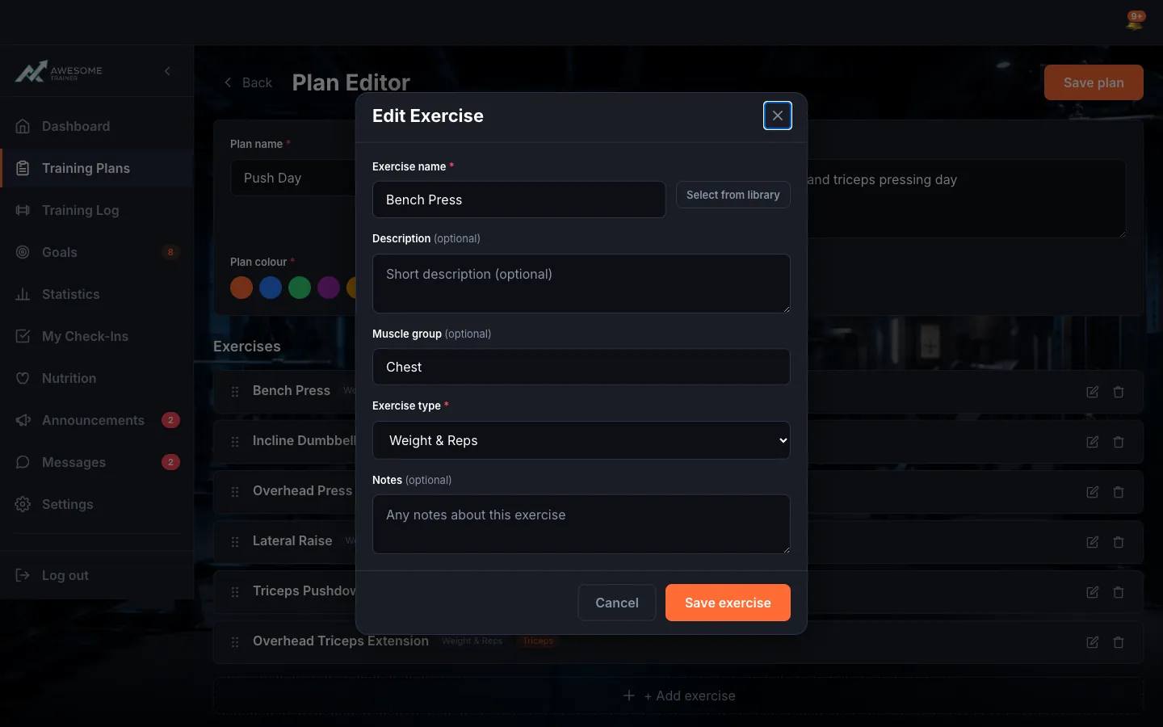Delete the Bench Press exercise row
This screenshot has width=1163, height=727.
(1119, 392)
